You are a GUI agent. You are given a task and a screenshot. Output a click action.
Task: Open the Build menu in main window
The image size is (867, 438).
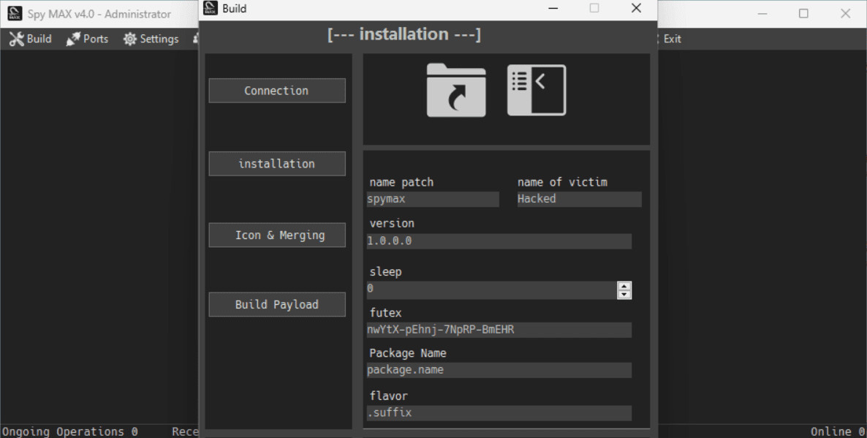pyautogui.click(x=31, y=39)
